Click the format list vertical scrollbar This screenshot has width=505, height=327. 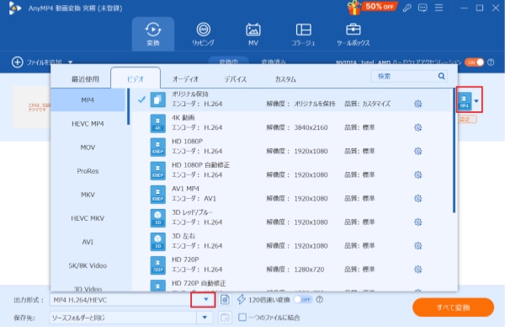click(x=128, y=107)
